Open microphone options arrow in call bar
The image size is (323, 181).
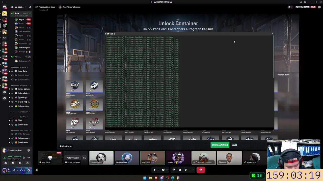click(x=158, y=170)
